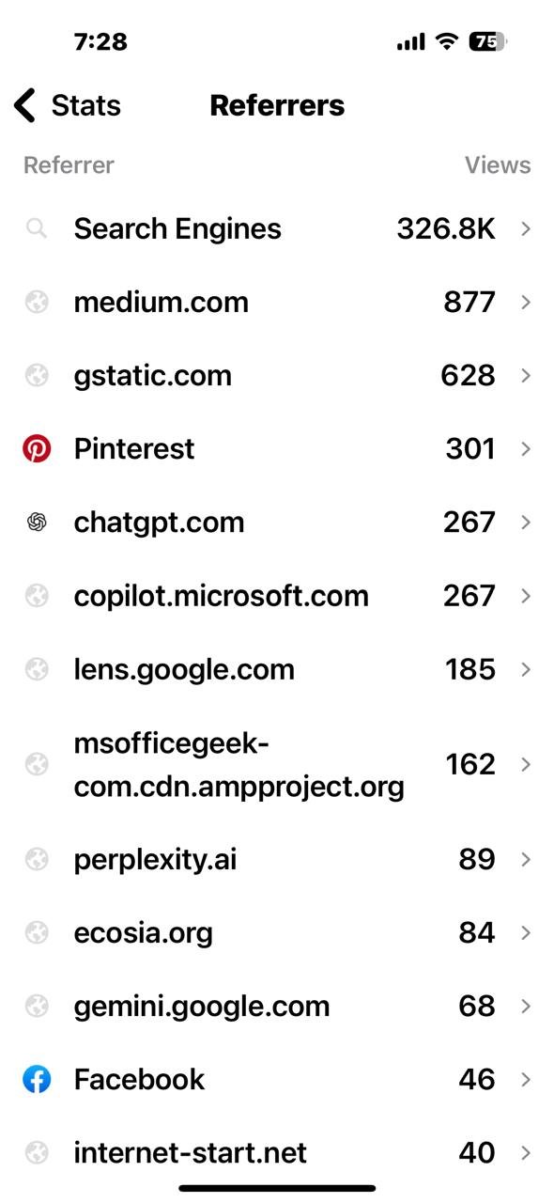Viewport: 554px width, 1203px height.
Task: Go back to Stats screen
Action: pyautogui.click(x=68, y=105)
